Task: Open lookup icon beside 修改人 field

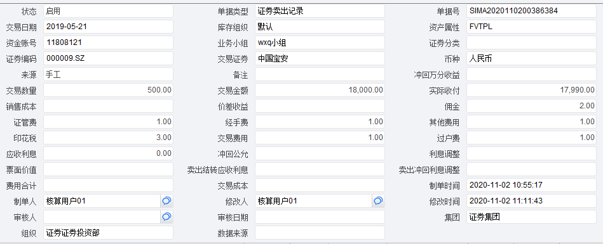Action: (x=378, y=201)
